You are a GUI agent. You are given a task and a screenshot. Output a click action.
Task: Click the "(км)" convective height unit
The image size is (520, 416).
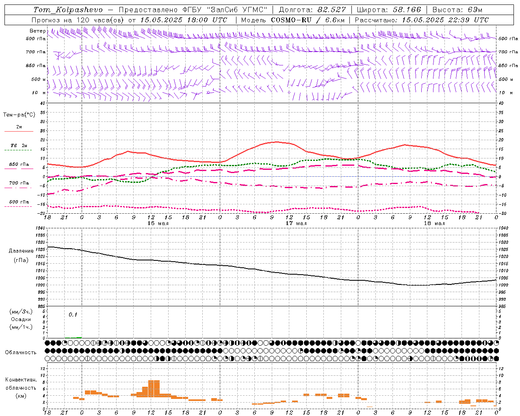(x=21, y=396)
